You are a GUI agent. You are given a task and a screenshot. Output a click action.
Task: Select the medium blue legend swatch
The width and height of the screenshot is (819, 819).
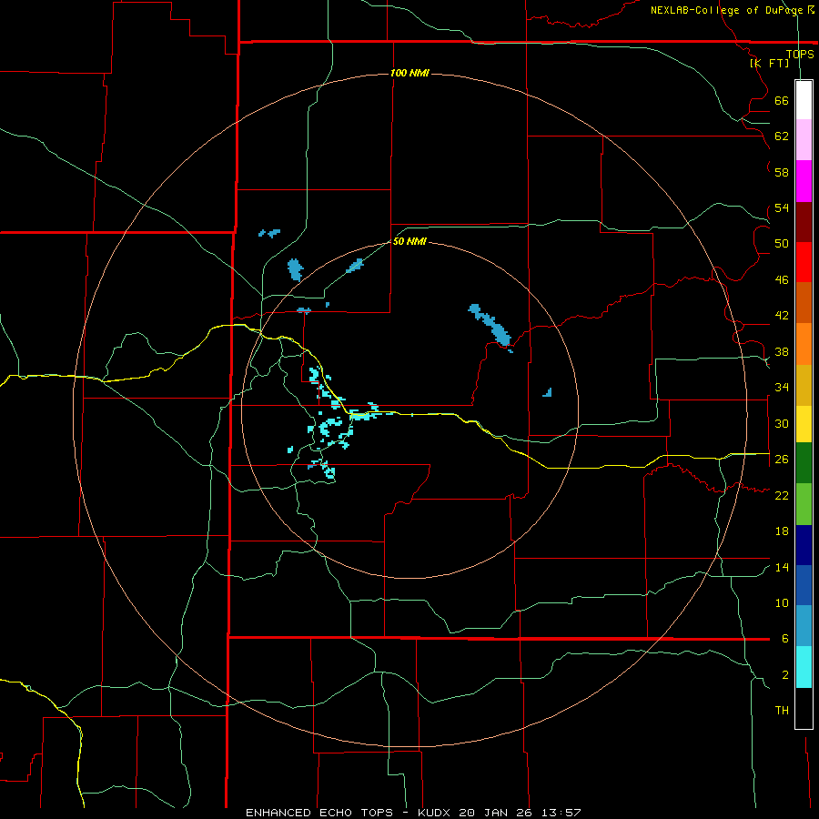tap(804, 585)
